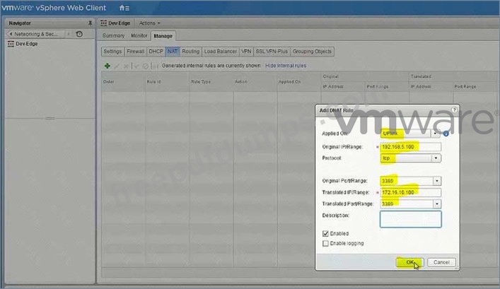Viewport: 500px width, 289px height.
Task: Switch to the Summary tab
Action: click(113, 36)
